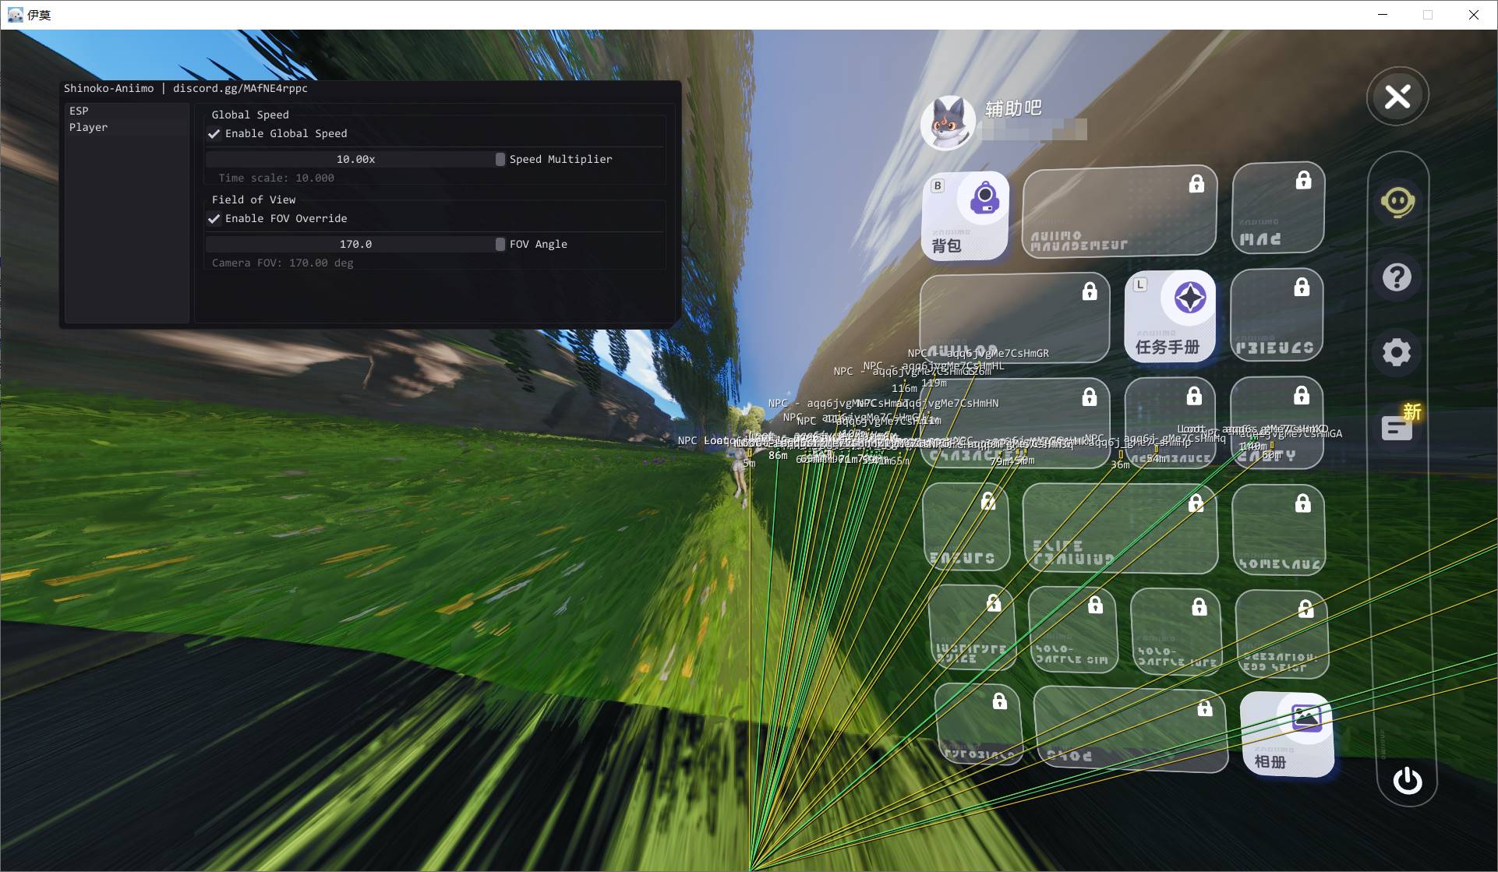Minimize the 伊莫 window
The width and height of the screenshot is (1498, 872).
(1383, 15)
